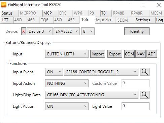This screenshot has height=123, width=164.
Task: Apply the NAV preset button
Action: (140, 54)
